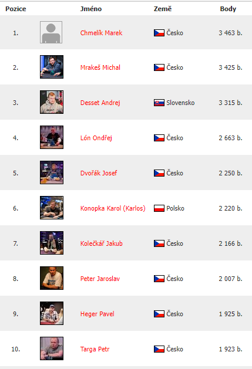Click the Czech flag in Mrakeš Michal's row

(159, 67)
